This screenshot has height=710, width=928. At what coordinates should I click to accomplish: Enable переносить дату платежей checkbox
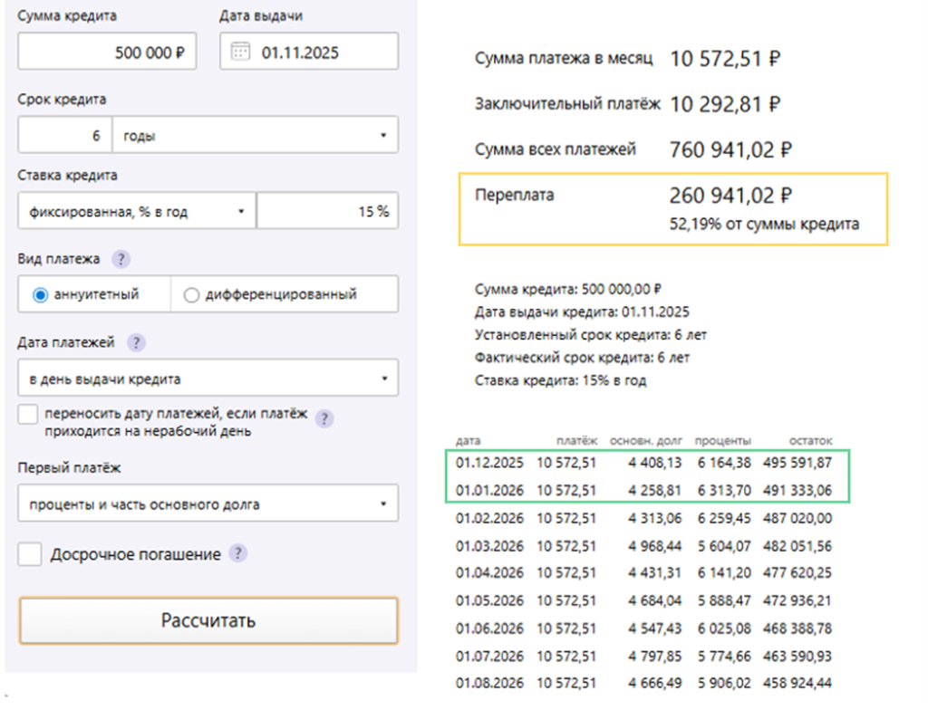(28, 415)
